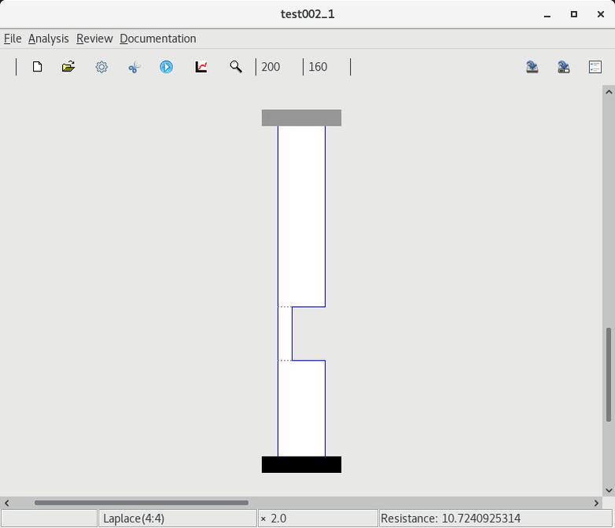Click the gray top electrode block

(x=301, y=118)
